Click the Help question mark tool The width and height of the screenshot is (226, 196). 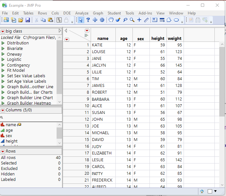(88, 20)
